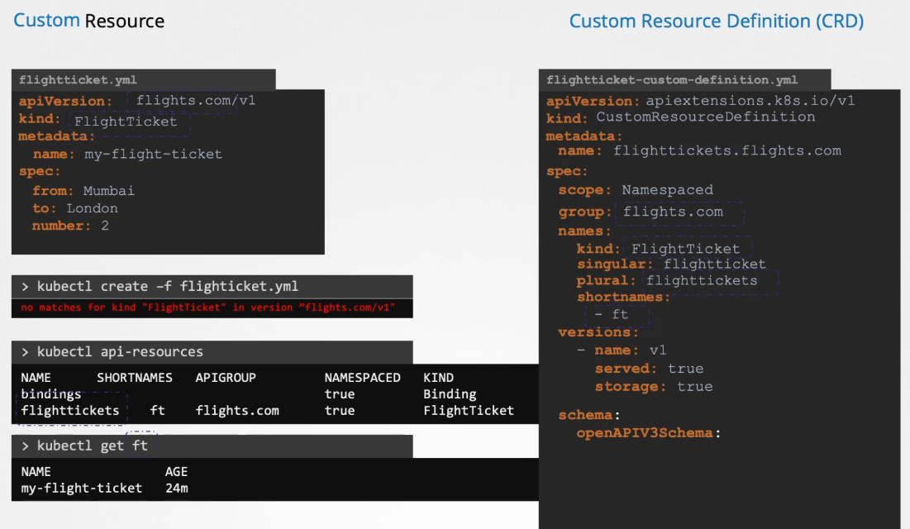This screenshot has height=529, width=910.
Task: Click the 'CustomResourceDefinition' kind value
Action: pos(705,117)
